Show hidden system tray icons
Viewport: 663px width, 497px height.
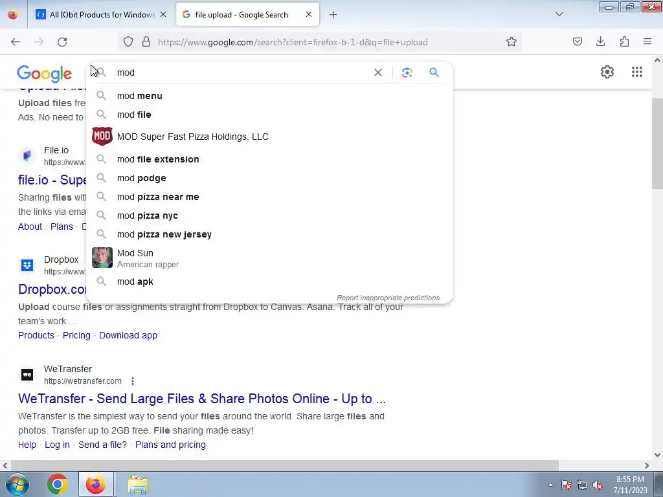[550, 485]
